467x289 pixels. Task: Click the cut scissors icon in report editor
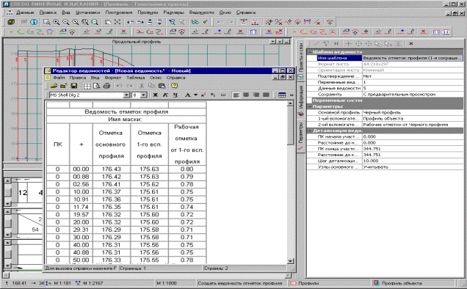142,86
